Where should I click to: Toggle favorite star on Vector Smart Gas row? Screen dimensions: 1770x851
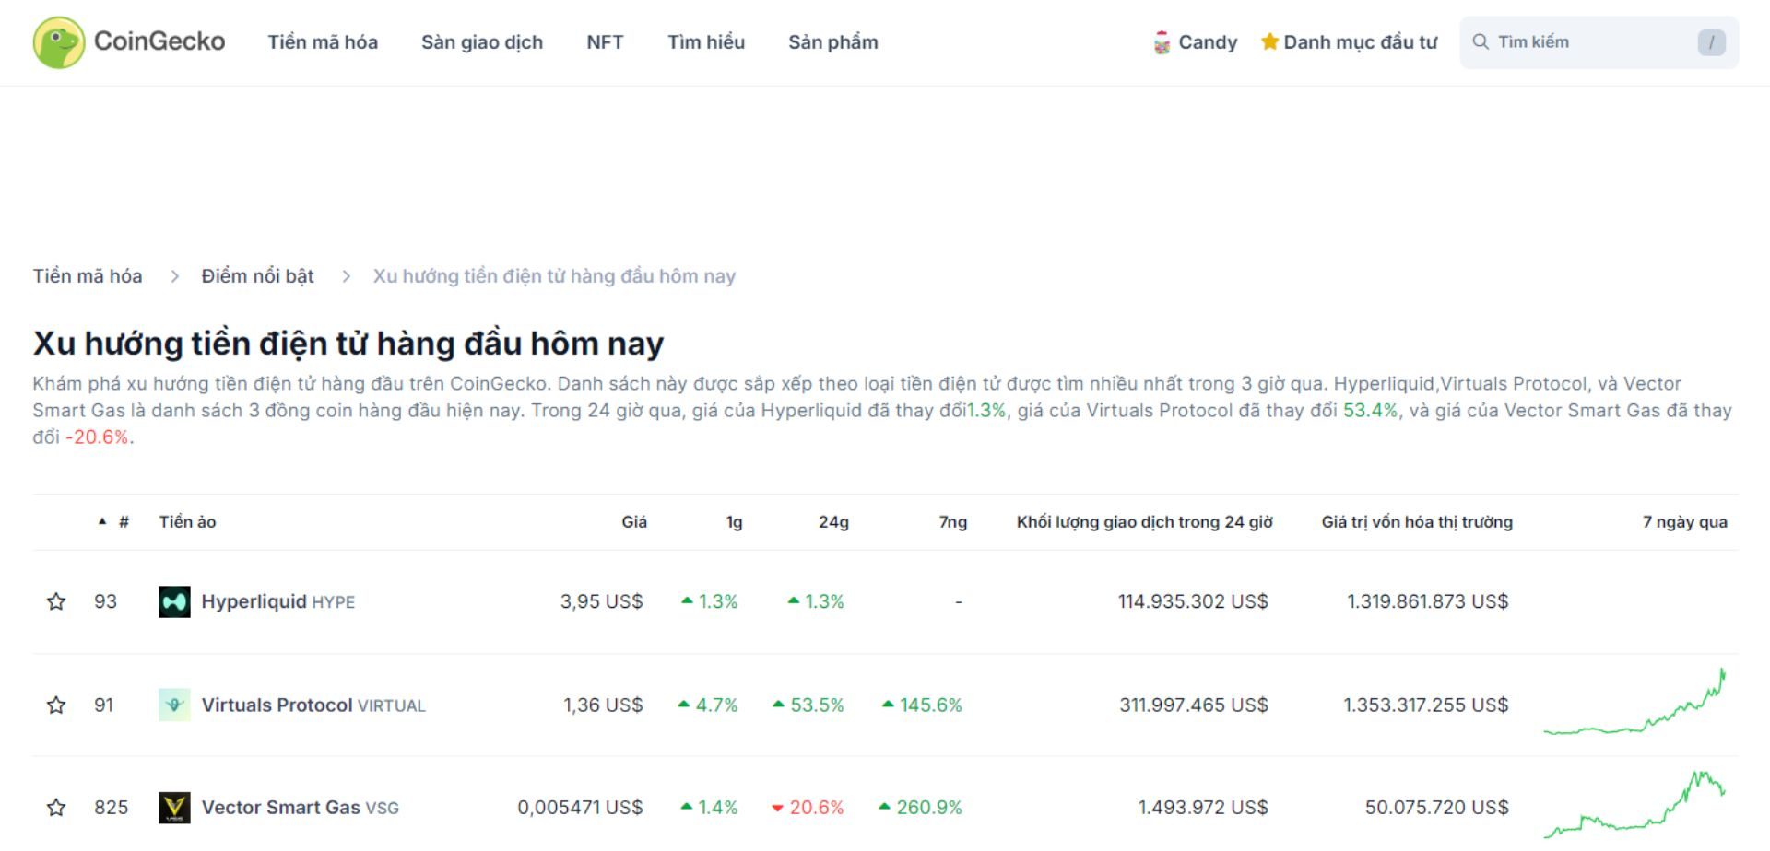pyautogui.click(x=57, y=807)
